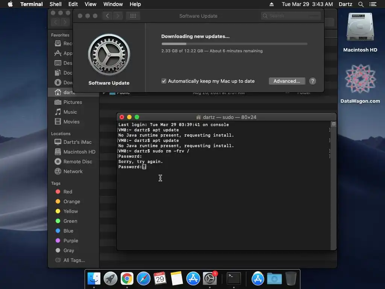Screen dimensions: 385x289
Task: Click Finder window back arrow
Action: click(x=56, y=22)
